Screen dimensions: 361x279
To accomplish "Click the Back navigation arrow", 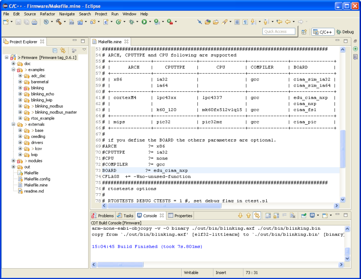I will click(x=288, y=22).
